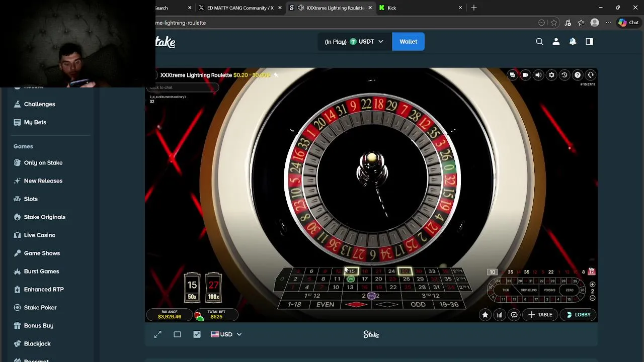Open Stake search magnifier icon

539,42
